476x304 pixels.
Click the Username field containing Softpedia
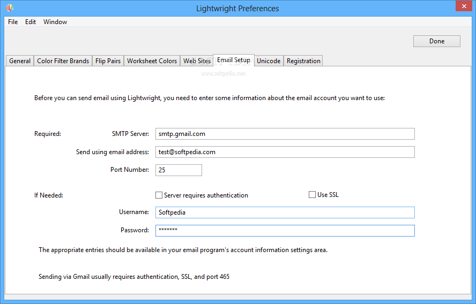[285, 212]
